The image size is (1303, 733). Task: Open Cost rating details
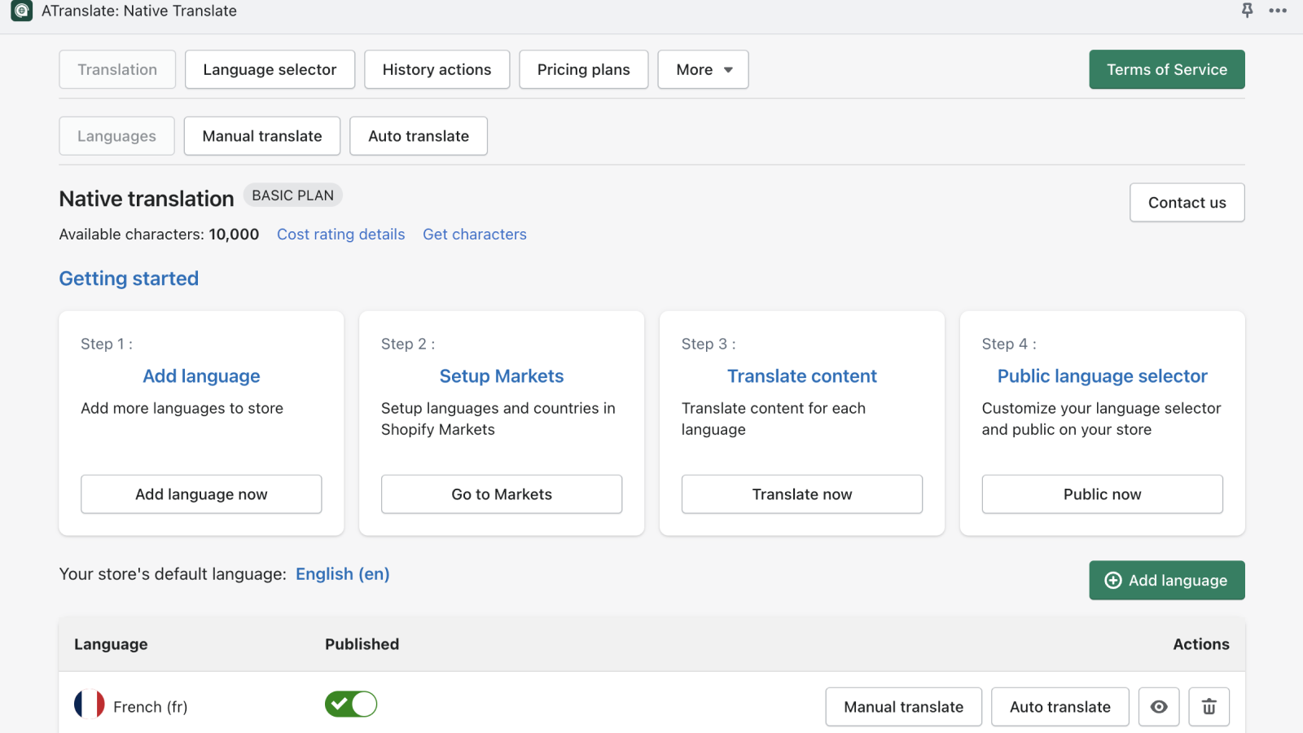pos(340,234)
